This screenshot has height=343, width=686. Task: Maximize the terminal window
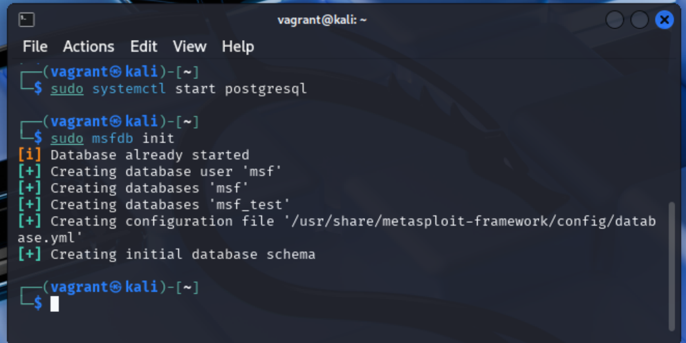[640, 20]
